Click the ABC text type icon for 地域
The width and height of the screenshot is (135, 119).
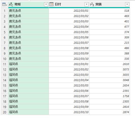[x=11, y=5]
